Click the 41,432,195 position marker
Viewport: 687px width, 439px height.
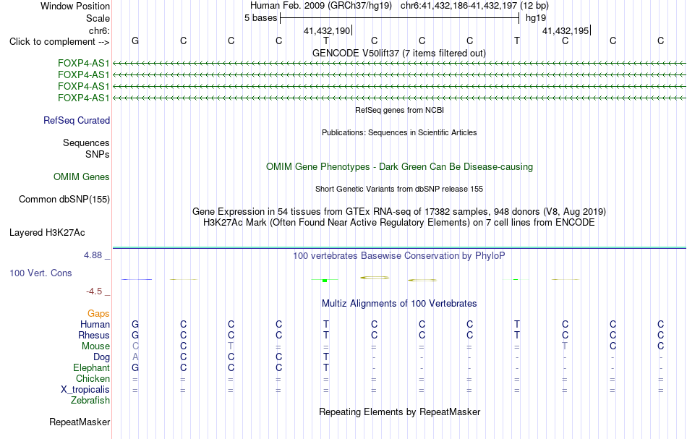tap(566, 30)
